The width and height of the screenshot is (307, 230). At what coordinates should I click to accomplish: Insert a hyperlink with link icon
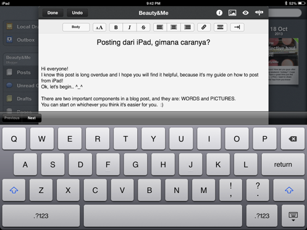tap(204, 27)
